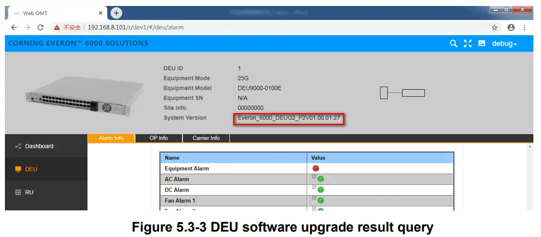Open a new tab with plus button

[116, 13]
